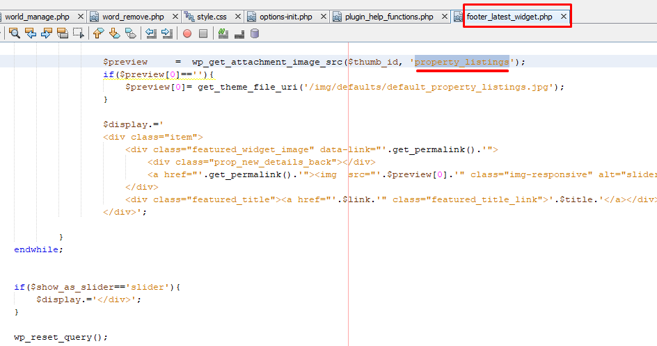Screen dimensions: 657x346
Task: Click the if($preview[0]=='') condition
Action: pos(159,74)
